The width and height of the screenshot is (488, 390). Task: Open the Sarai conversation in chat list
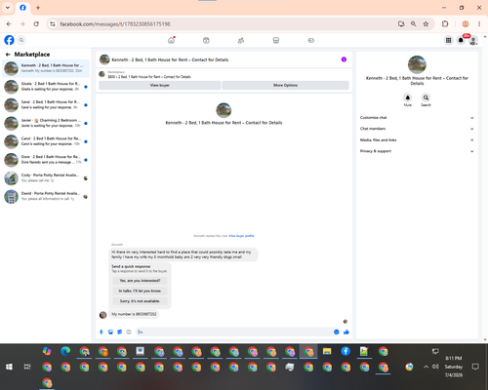tap(46, 104)
